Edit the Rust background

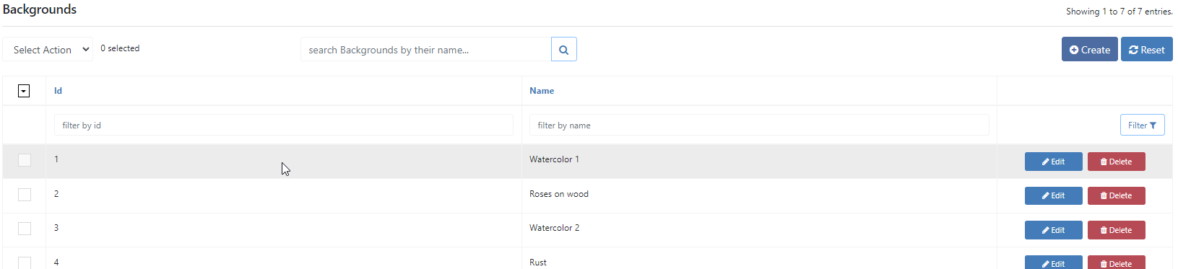click(x=1053, y=263)
